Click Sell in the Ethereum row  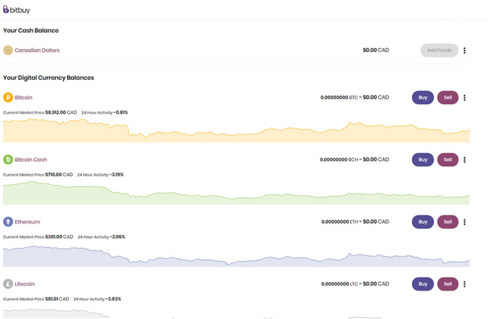coord(447,222)
